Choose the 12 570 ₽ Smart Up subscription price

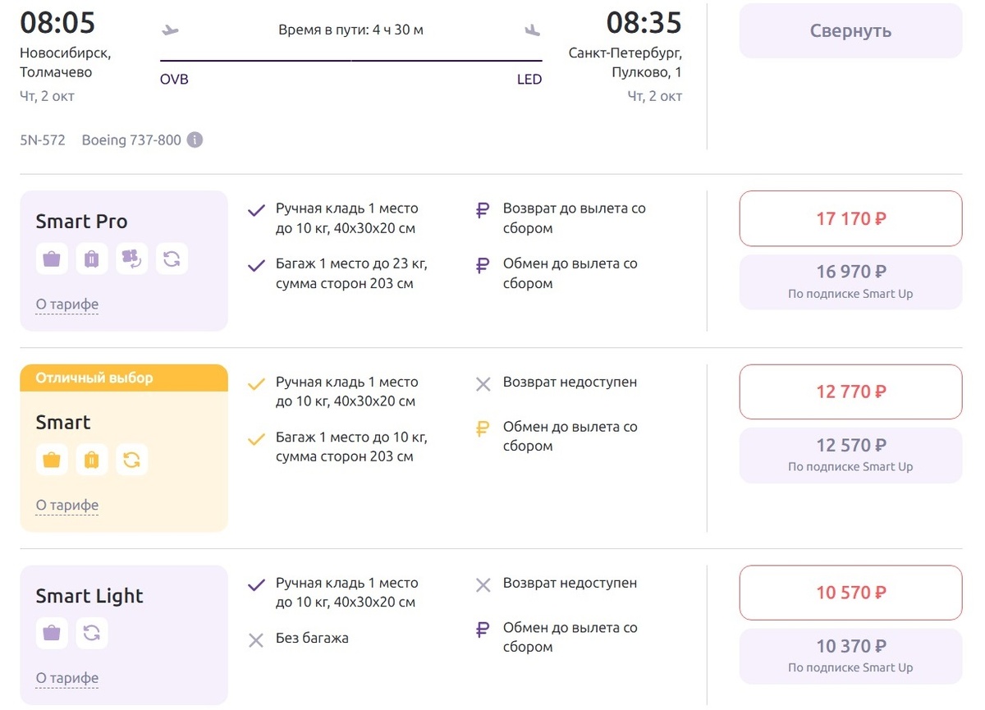(x=850, y=455)
